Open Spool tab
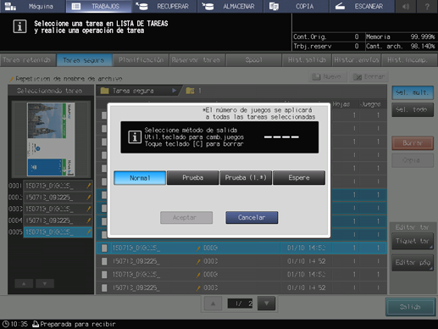Image resolution: width=438 pixels, height=329 pixels. tap(253, 60)
